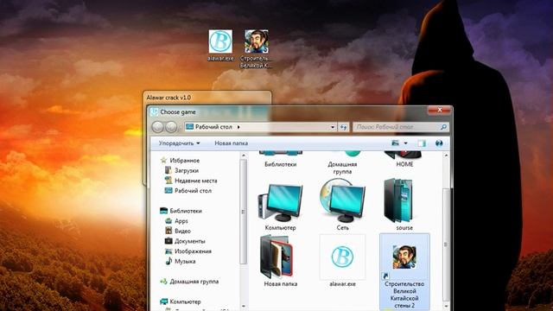Viewport: 553px width, 311px height.
Task: Select alawar.exe in the file list
Action: tap(342, 261)
